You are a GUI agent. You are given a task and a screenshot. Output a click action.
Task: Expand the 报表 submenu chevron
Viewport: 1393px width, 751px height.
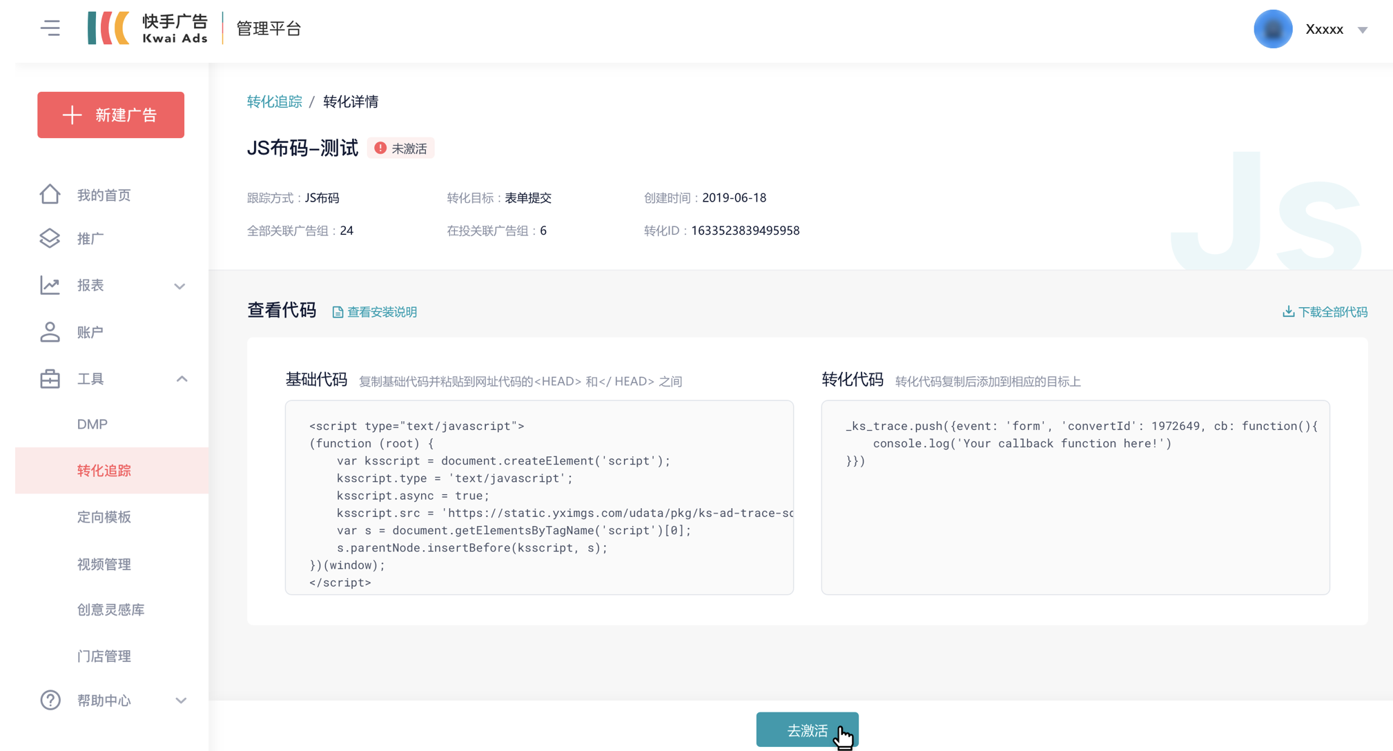coord(179,286)
